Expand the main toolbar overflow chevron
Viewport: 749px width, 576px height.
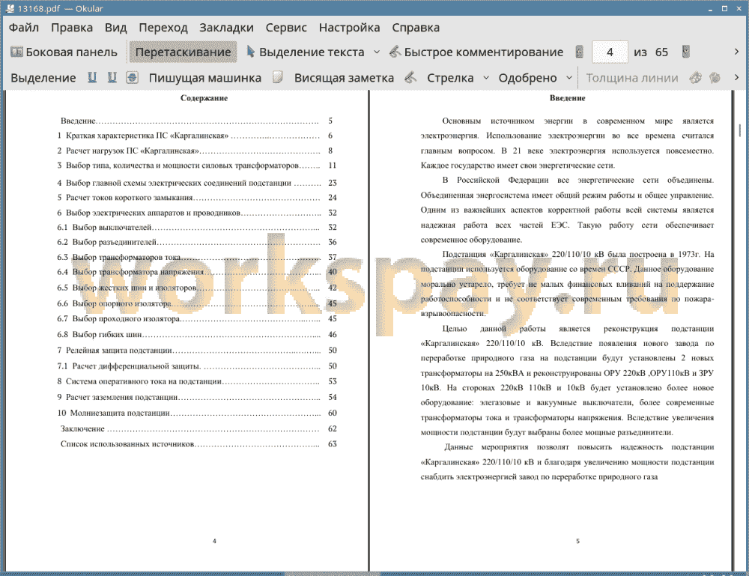(736, 52)
